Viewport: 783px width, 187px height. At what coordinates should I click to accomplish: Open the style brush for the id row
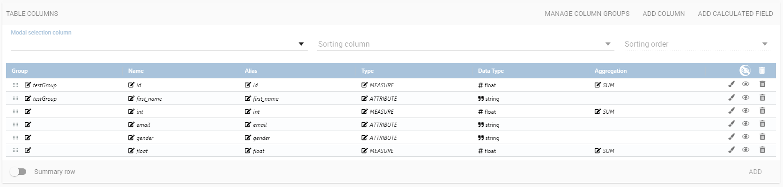pos(731,84)
